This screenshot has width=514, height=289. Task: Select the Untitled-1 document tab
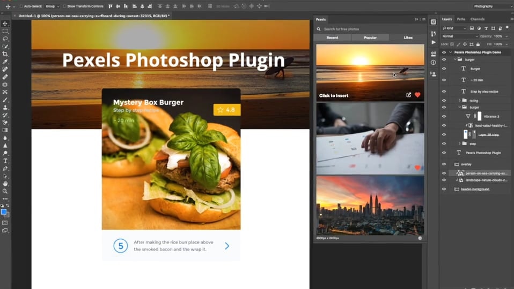click(x=94, y=16)
